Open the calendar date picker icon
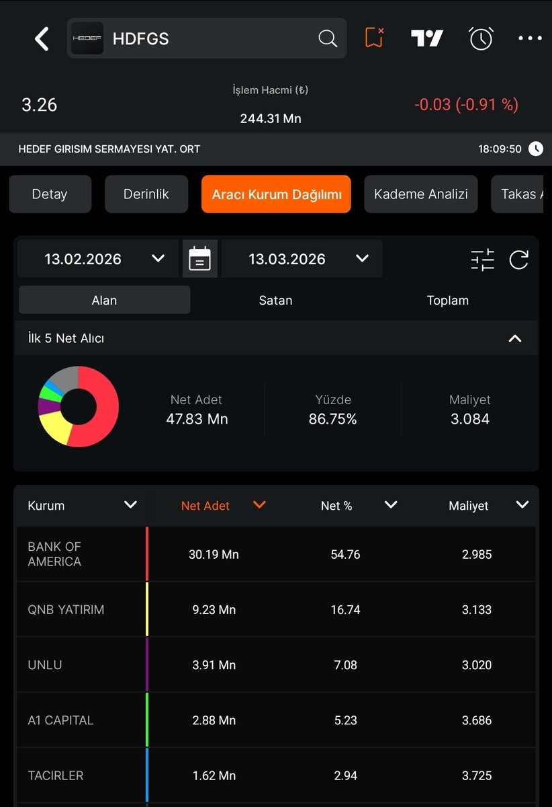552x807 pixels. point(200,259)
